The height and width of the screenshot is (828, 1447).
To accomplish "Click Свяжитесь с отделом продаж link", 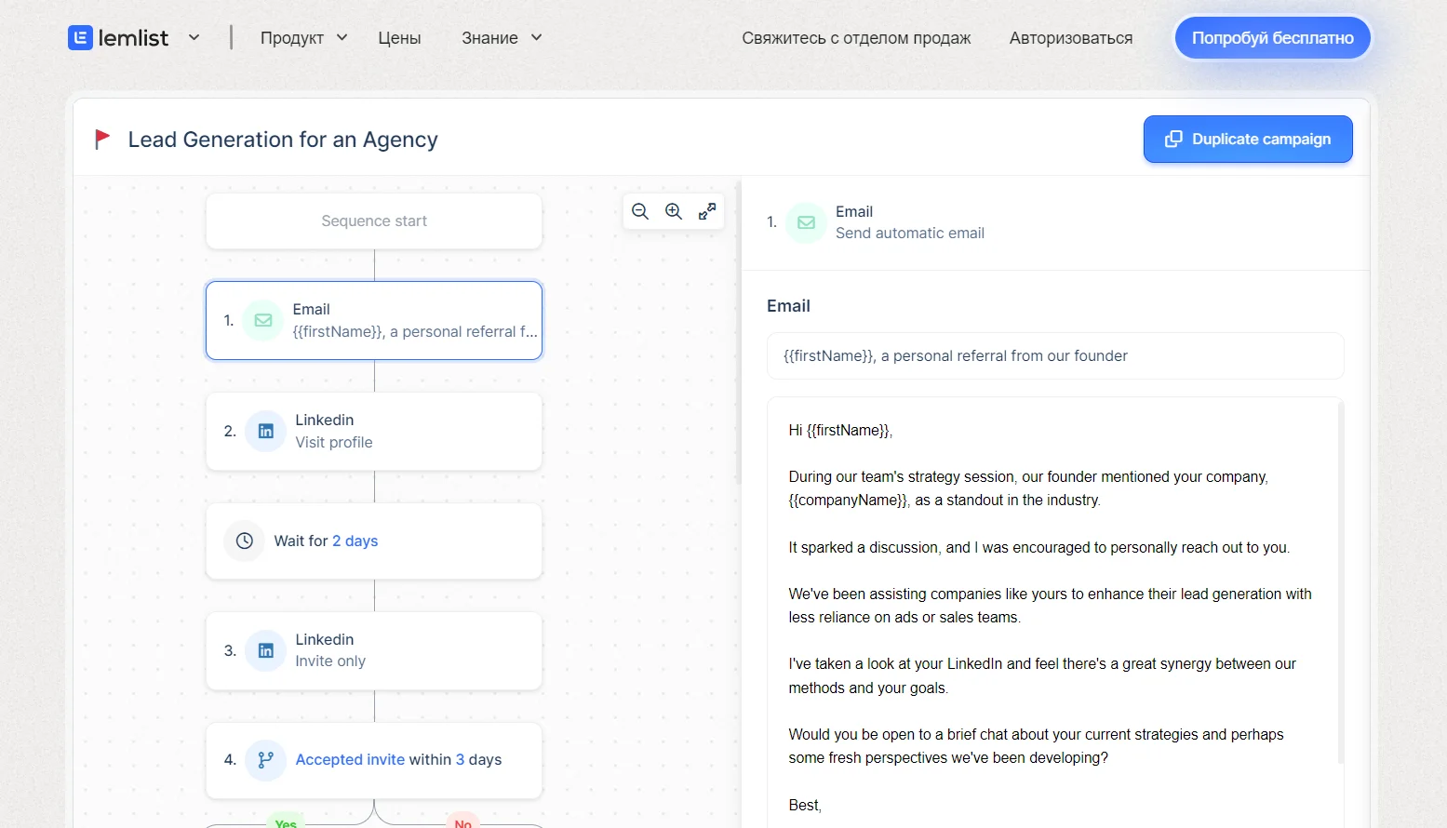I will (856, 38).
